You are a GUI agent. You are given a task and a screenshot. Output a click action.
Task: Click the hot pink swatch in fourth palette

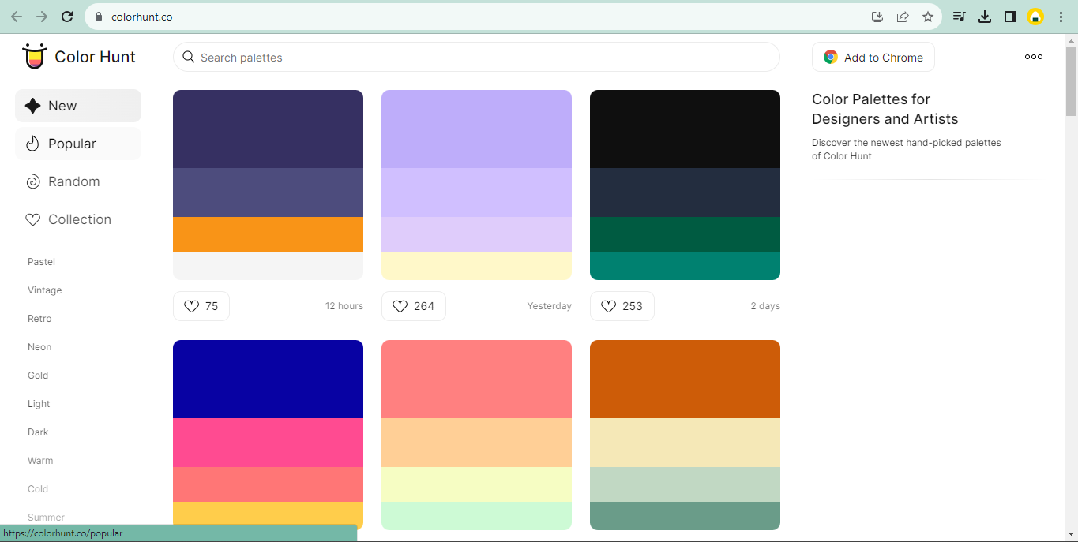click(x=268, y=443)
